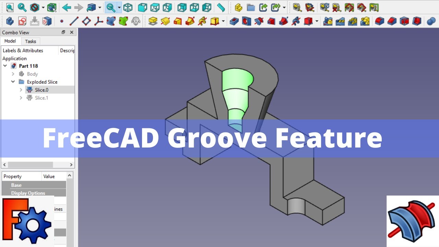Set the Isometric view
The image size is (439, 247).
(x=128, y=7)
